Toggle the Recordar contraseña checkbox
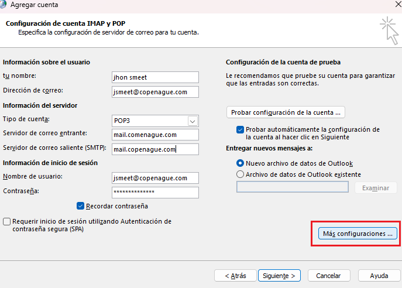Screen dimensions: 402x288 coord(80,206)
